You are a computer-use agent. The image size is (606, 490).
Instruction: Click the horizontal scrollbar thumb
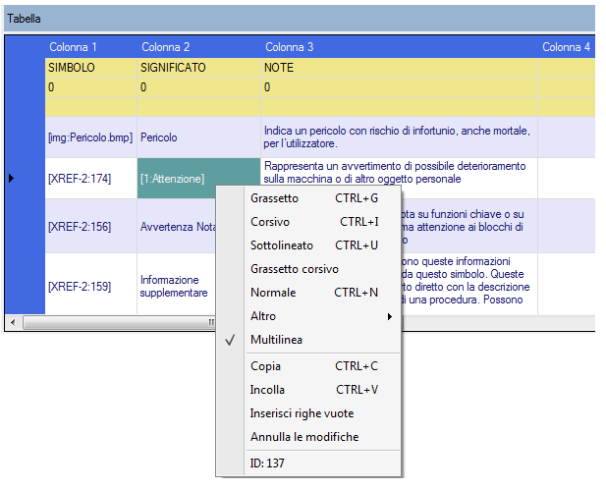tap(119, 322)
